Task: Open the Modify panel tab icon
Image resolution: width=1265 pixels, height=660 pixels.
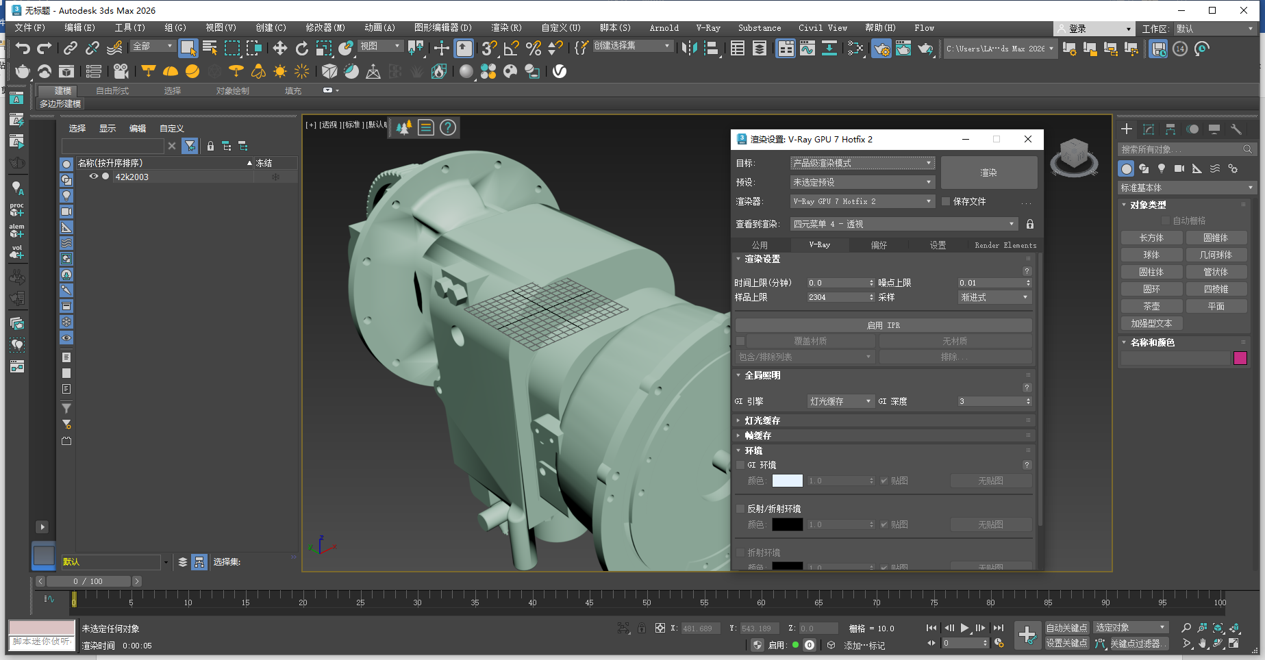Action: point(1149,129)
